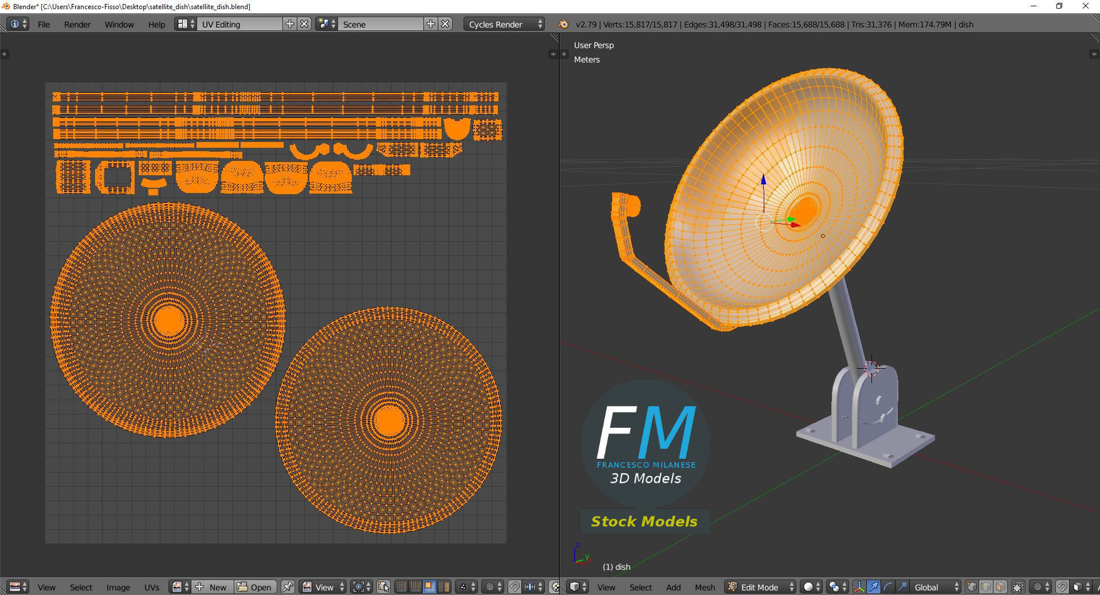The height and width of the screenshot is (595, 1100).
Task: Toggle limit selection to visible
Action: click(1018, 587)
